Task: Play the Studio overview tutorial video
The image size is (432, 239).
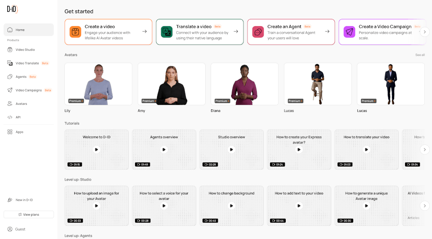Action: (x=231, y=149)
